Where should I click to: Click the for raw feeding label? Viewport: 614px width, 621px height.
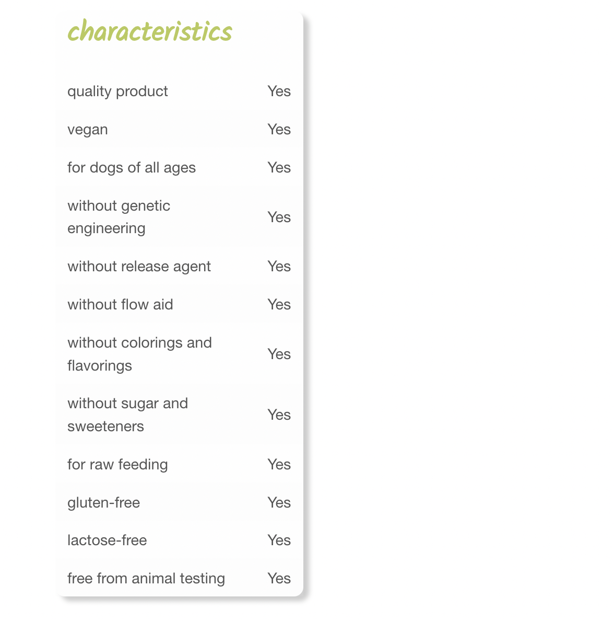pos(117,465)
